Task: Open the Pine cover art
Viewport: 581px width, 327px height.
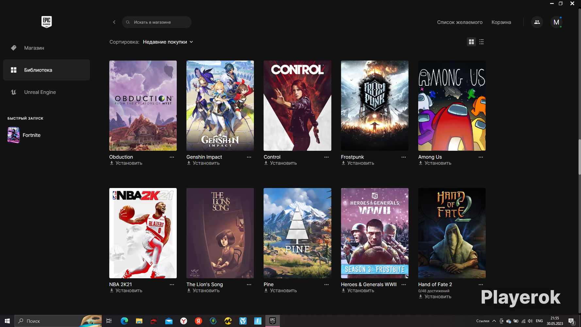Action: point(297,233)
